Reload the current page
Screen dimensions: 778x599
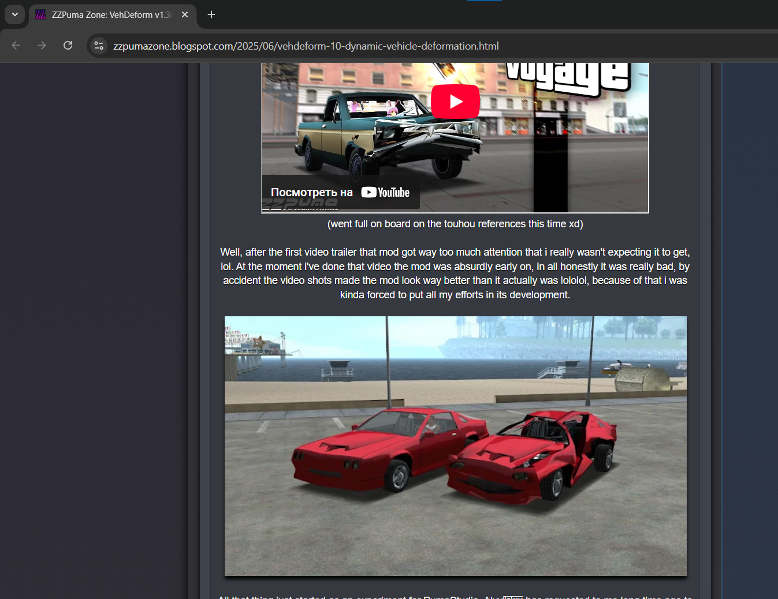[x=68, y=46]
